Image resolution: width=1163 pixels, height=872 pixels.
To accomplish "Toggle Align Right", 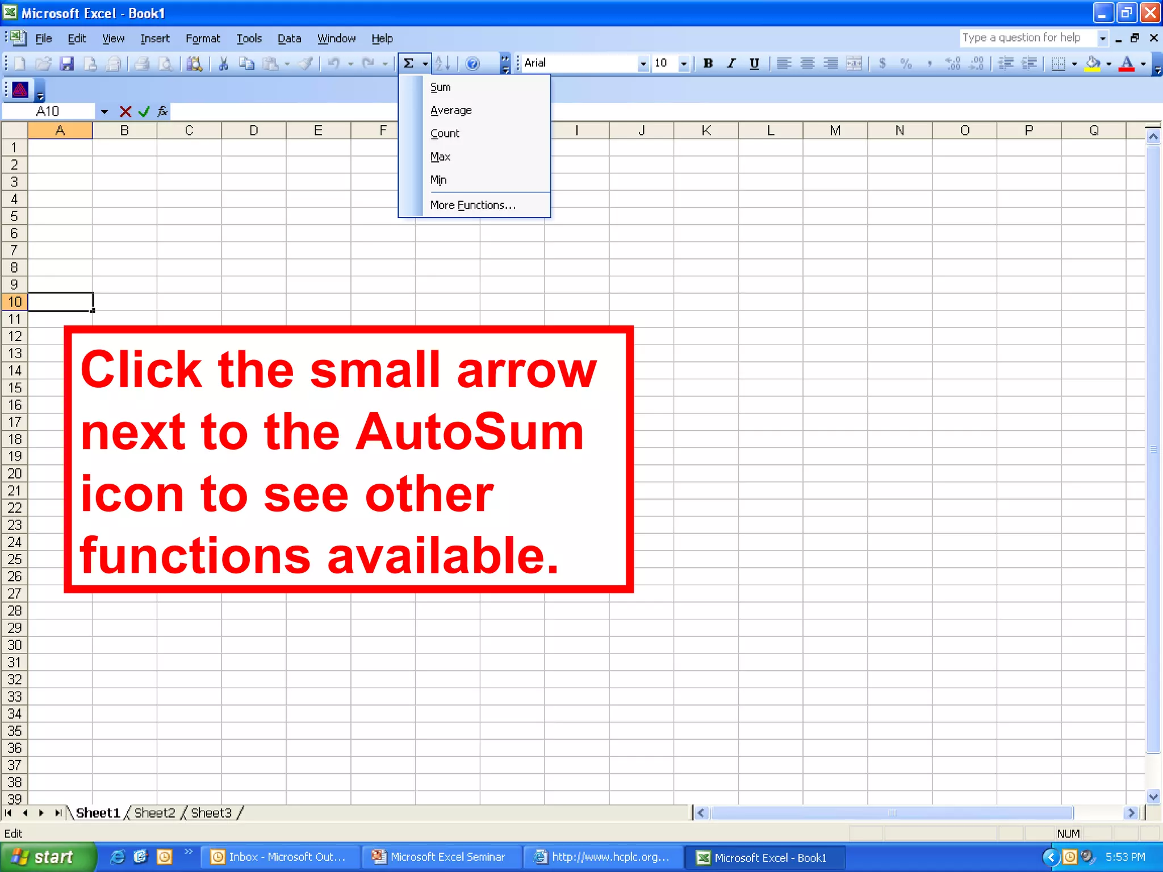I will pyautogui.click(x=830, y=64).
